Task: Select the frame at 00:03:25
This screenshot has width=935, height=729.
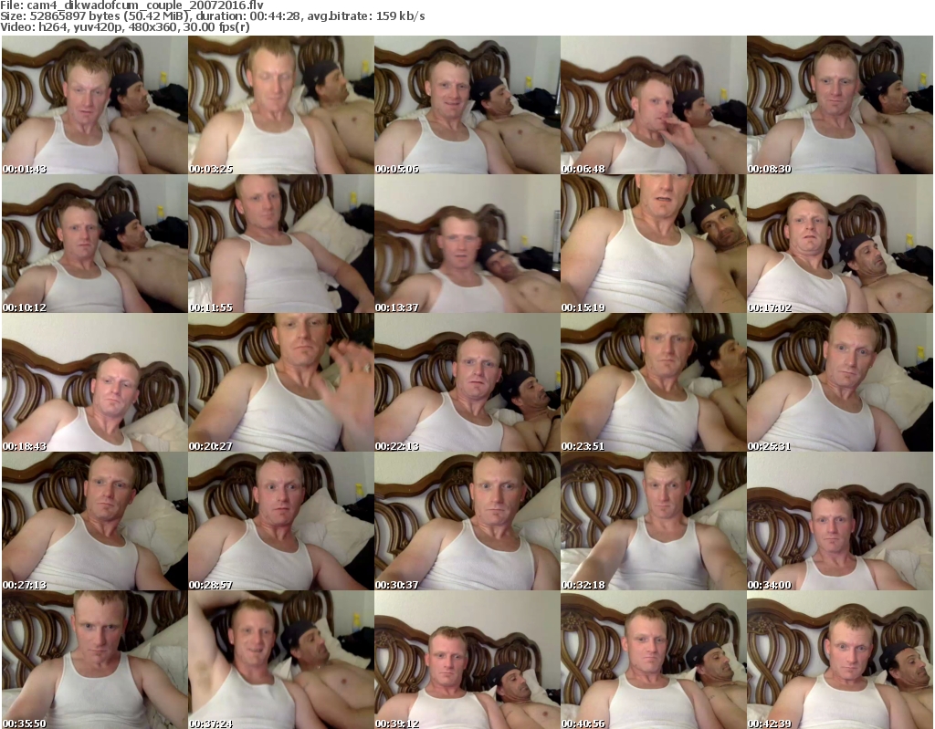Action: (281, 105)
